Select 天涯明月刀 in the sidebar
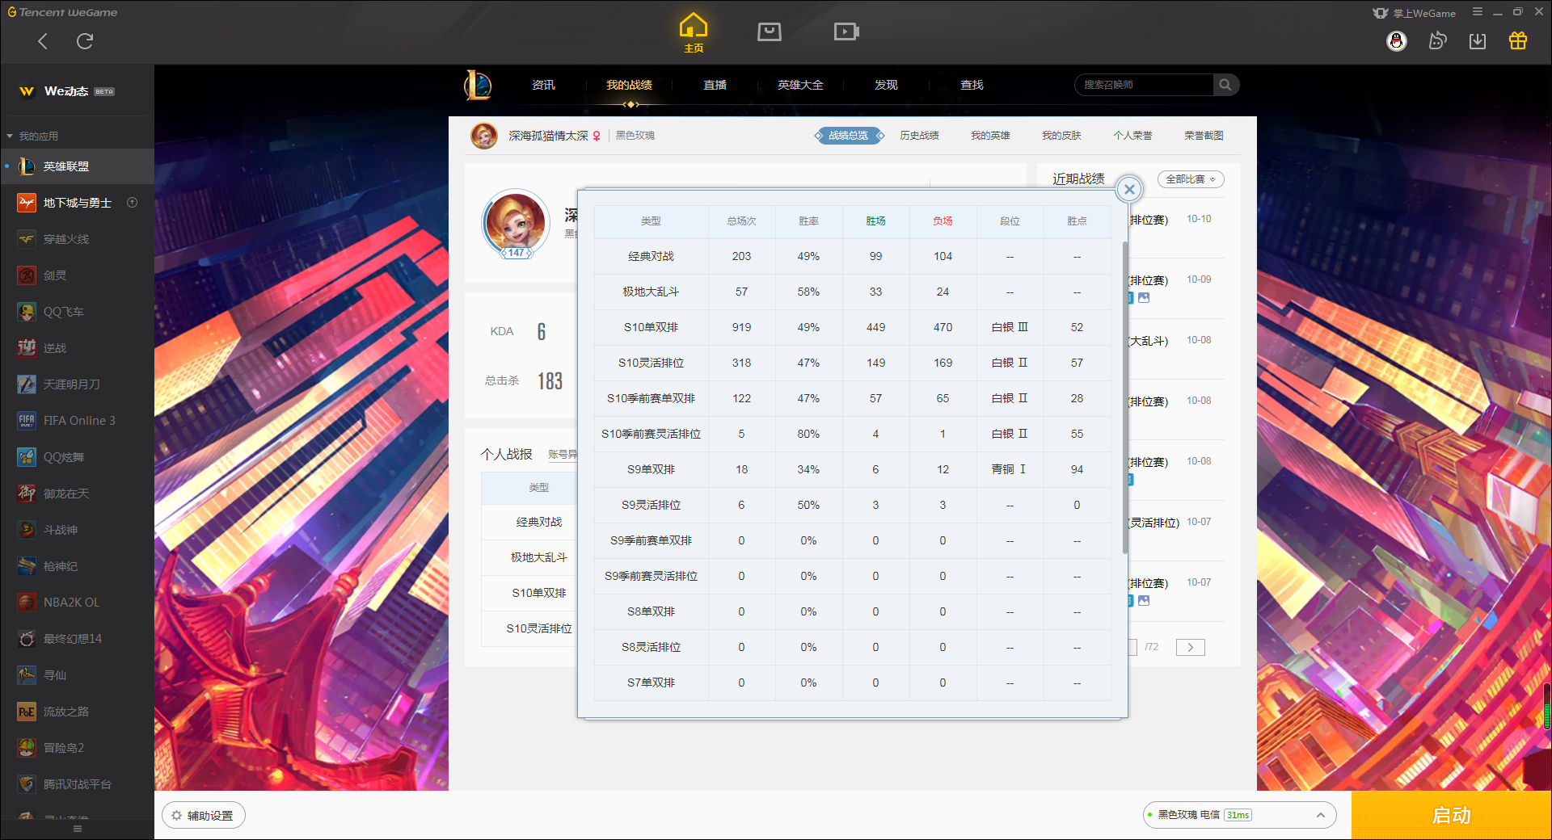The height and width of the screenshot is (840, 1552). click(x=77, y=384)
